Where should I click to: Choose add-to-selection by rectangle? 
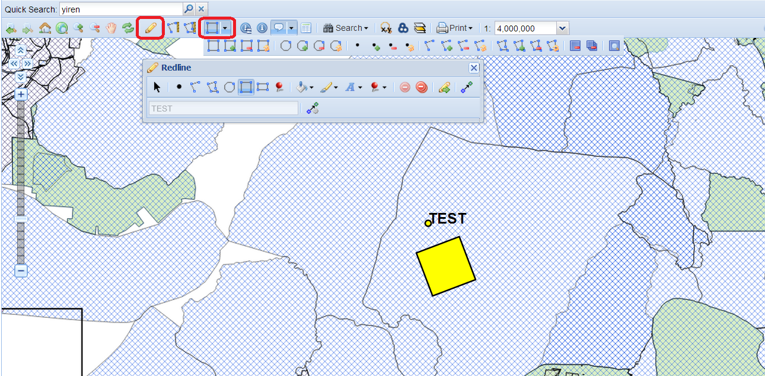pos(230,46)
